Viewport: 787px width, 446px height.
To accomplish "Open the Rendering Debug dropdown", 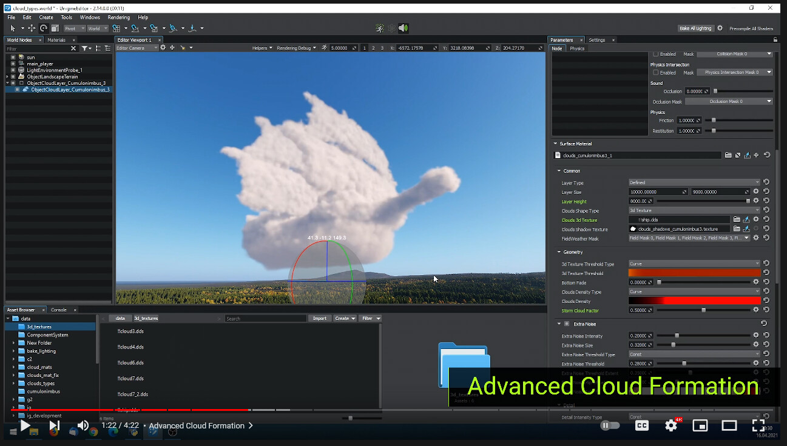I will point(296,48).
